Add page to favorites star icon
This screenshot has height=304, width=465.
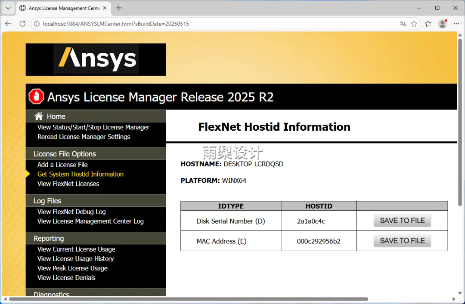pyautogui.click(x=414, y=24)
